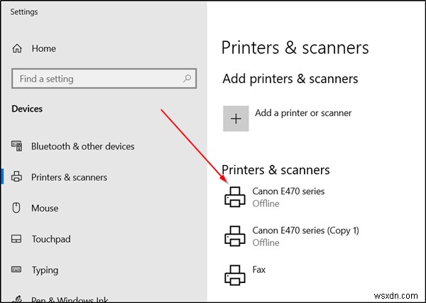
Task: Click the Home house icon
Action: pos(17,48)
